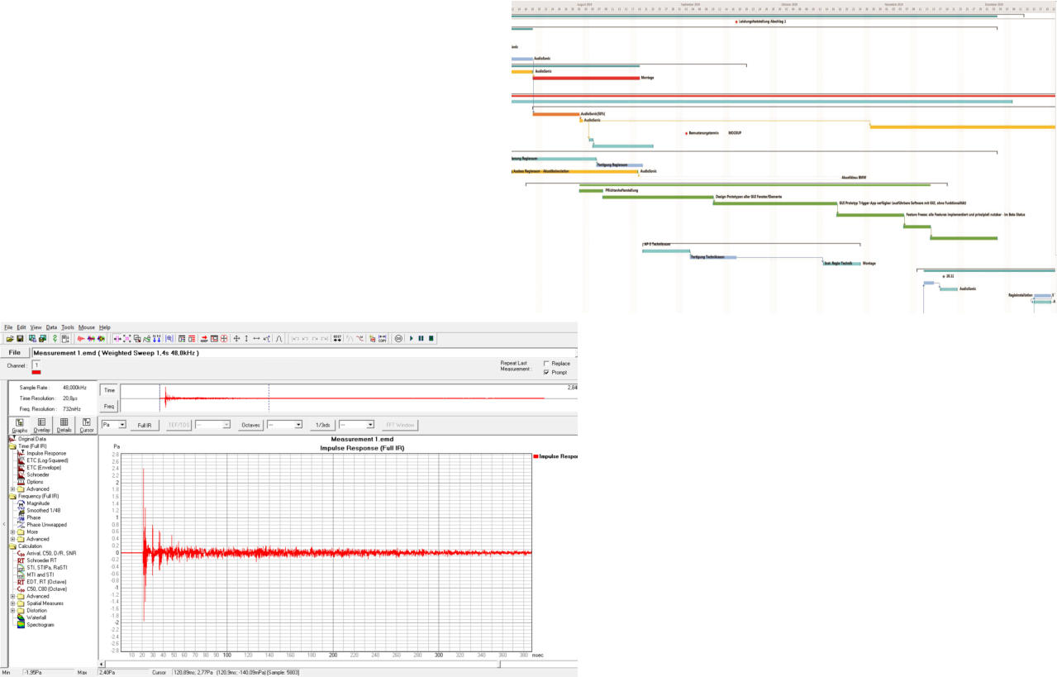
Task: Expand Distortion folder
Action: pos(12,610)
